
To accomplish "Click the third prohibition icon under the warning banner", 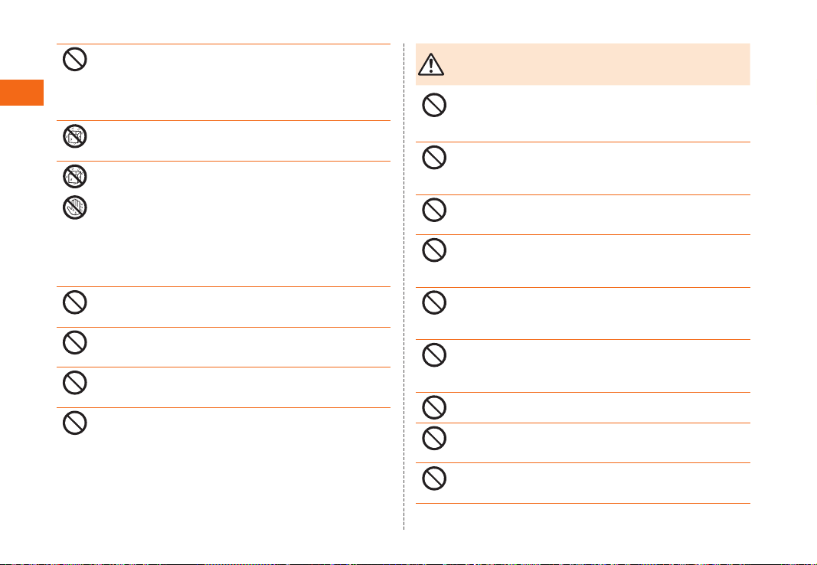I will tap(434, 211).
